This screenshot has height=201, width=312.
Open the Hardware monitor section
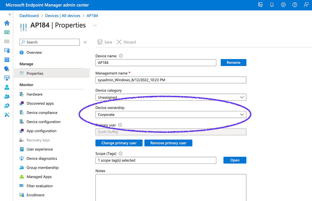(34, 94)
